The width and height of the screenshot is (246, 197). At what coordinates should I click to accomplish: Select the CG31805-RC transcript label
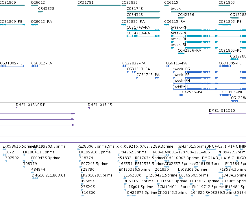tap(230, 51)
